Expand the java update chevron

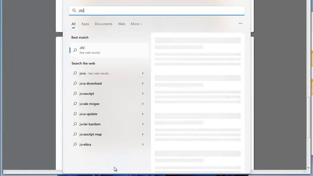point(143,114)
